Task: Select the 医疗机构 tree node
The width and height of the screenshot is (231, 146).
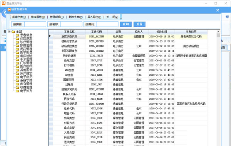Action: tap(26, 67)
